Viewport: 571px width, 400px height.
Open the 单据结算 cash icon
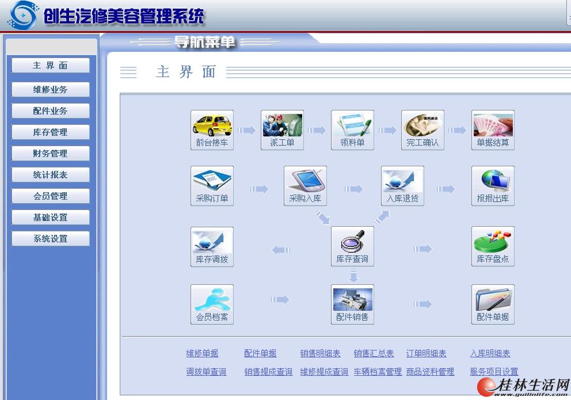(x=493, y=130)
